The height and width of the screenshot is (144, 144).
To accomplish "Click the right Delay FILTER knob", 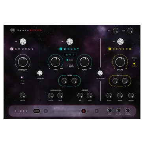I will (74, 81).
